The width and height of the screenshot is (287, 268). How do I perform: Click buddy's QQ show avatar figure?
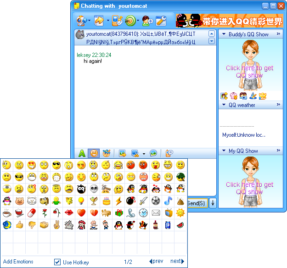coord(250,65)
